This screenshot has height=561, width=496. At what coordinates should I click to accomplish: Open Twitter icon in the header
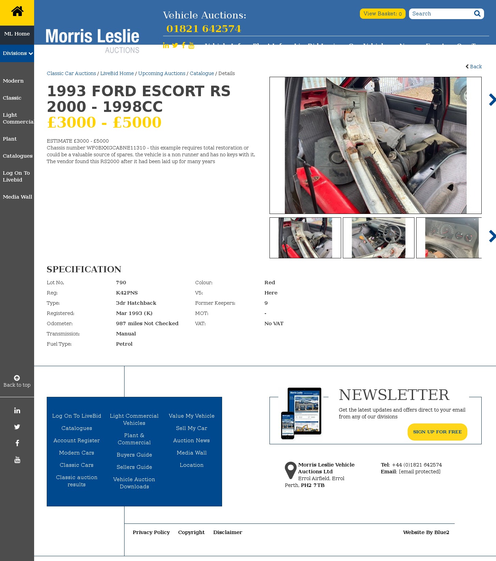pyautogui.click(x=175, y=45)
